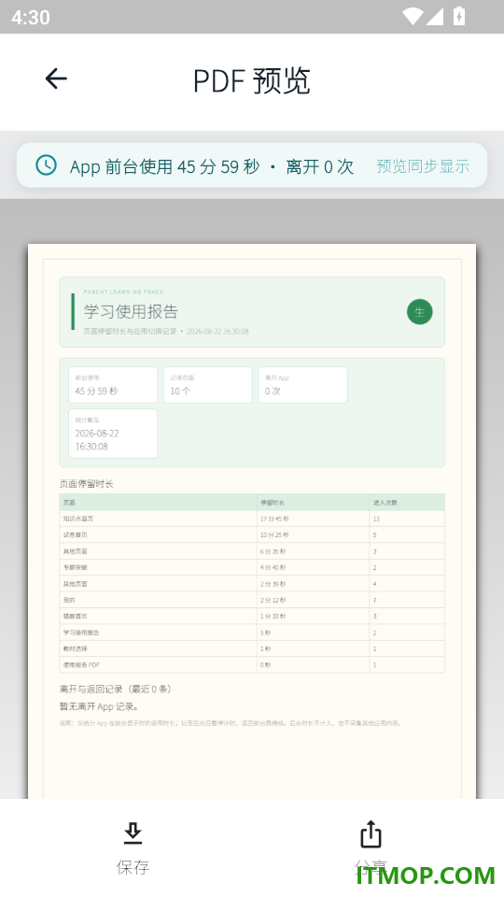
Task: Tap the 进入次数 column header
Action: pos(385,503)
